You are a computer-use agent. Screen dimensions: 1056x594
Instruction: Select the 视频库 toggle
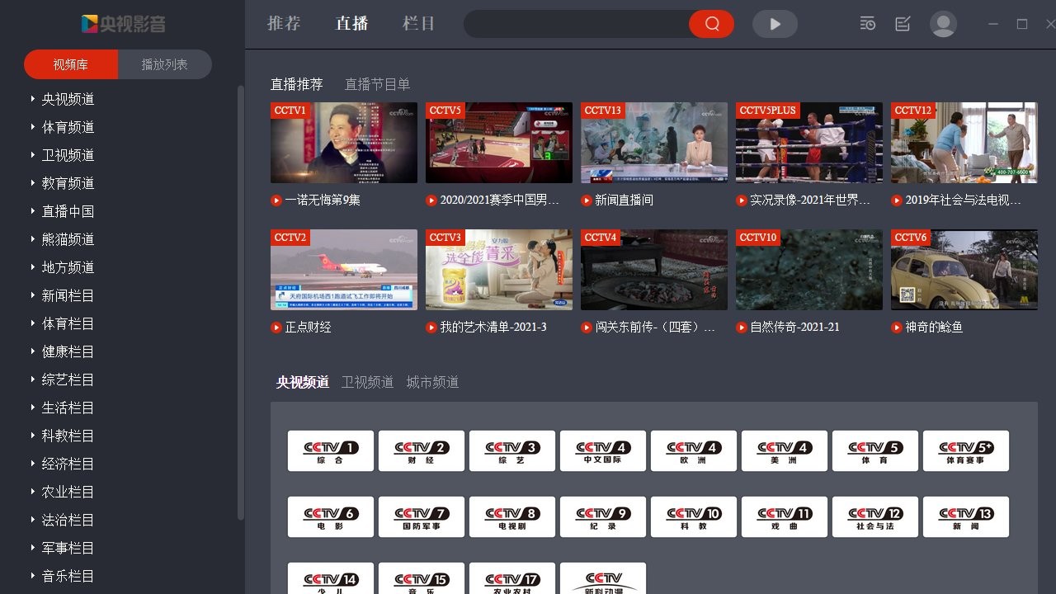click(70, 64)
